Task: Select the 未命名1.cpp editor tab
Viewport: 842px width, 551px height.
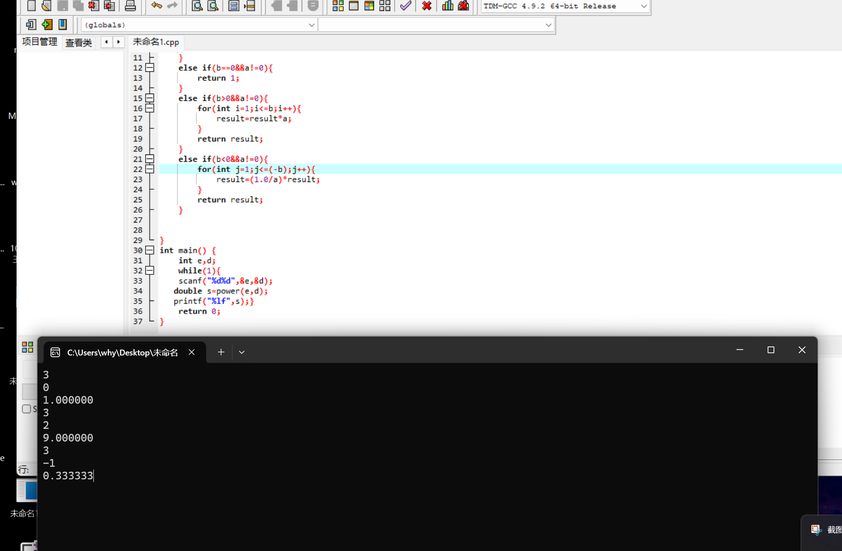Action: tap(156, 42)
